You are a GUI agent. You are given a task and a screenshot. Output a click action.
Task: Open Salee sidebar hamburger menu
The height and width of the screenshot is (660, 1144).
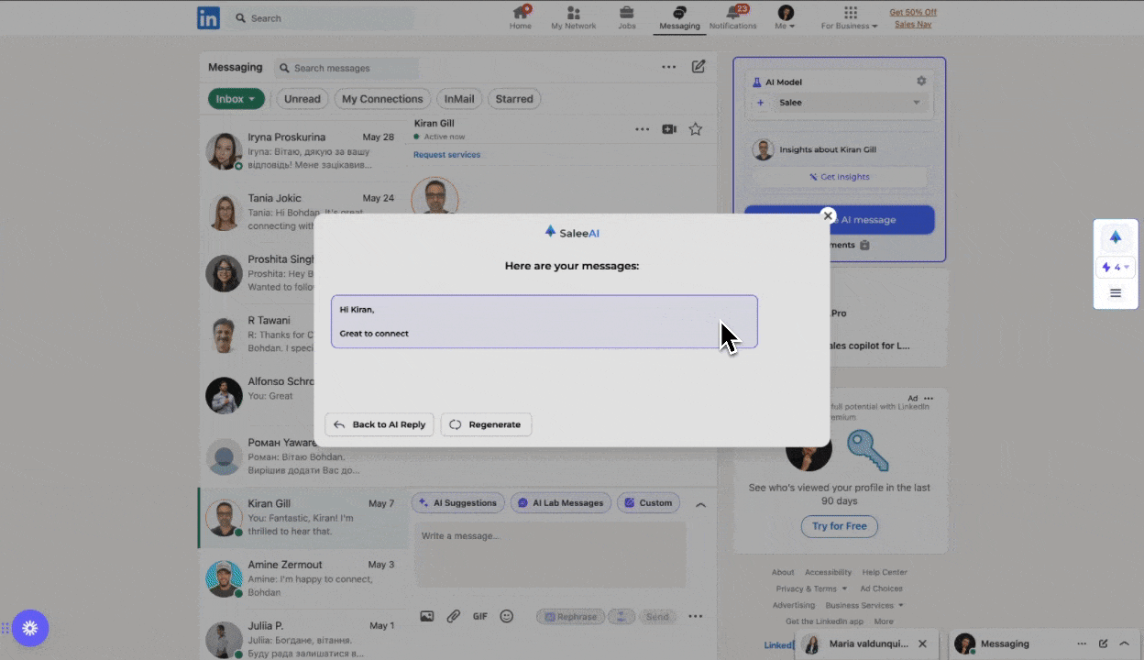coord(1116,293)
